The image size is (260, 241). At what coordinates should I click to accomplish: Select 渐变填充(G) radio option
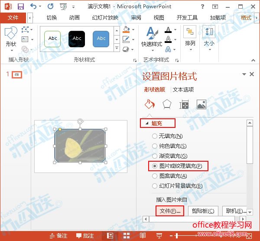tap(169, 156)
